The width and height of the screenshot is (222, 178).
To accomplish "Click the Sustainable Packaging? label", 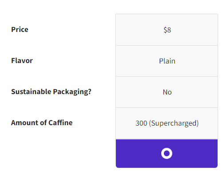I will (x=51, y=92).
